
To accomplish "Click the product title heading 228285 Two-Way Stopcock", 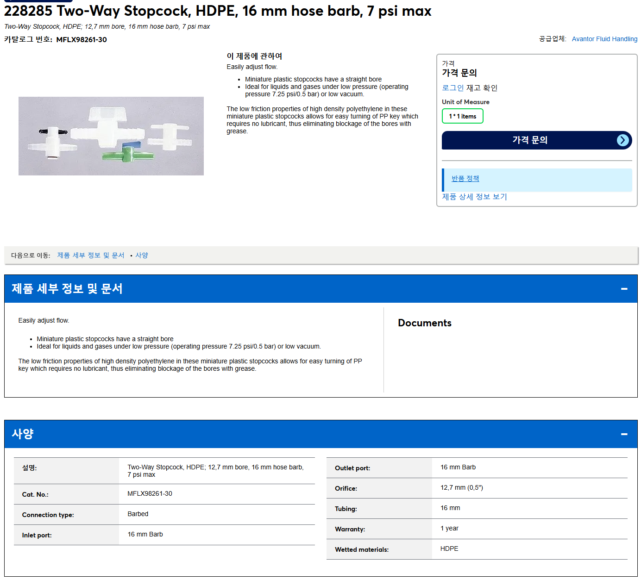I will pos(218,11).
